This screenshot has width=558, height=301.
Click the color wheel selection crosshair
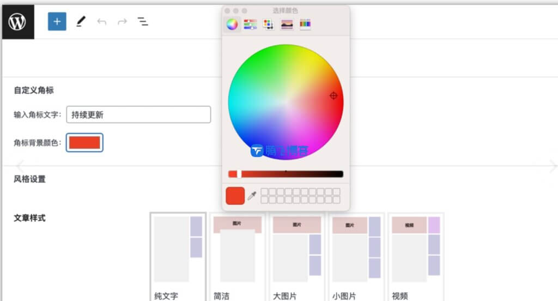click(x=333, y=95)
